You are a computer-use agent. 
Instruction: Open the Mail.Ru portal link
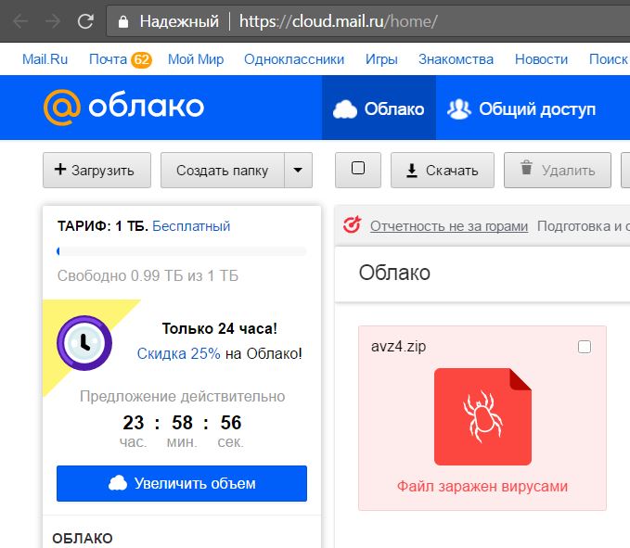pos(45,59)
